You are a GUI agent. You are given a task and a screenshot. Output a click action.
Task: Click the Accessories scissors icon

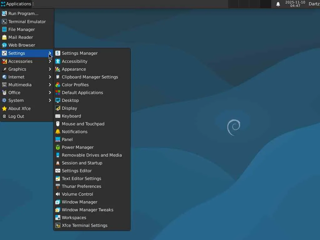click(x=4, y=61)
